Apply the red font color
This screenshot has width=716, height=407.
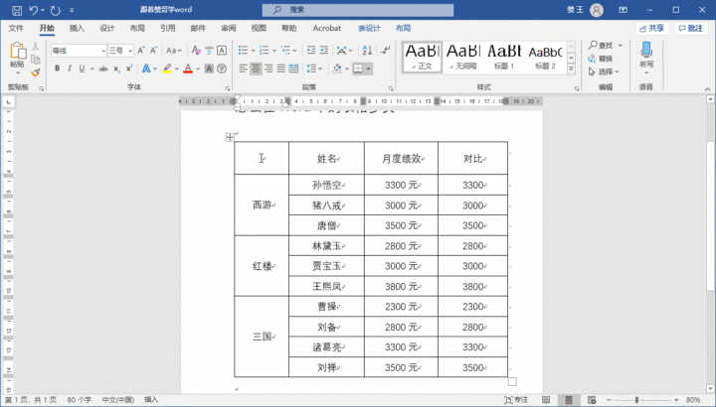[188, 68]
